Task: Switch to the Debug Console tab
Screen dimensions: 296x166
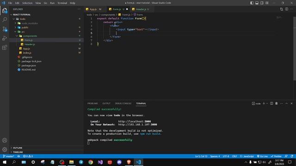Action: (123, 103)
